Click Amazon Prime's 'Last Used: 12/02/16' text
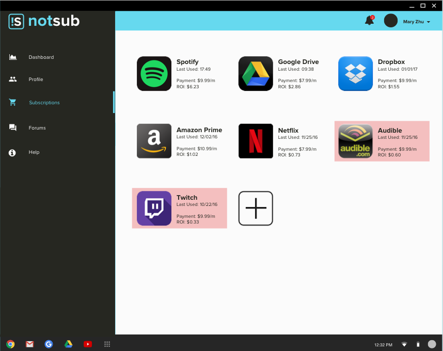 click(197, 137)
